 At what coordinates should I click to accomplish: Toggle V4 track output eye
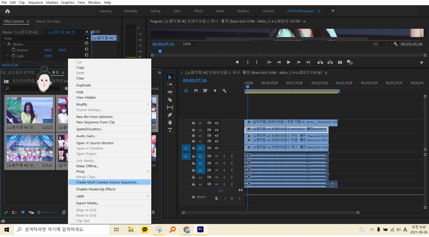click(x=216, y=130)
